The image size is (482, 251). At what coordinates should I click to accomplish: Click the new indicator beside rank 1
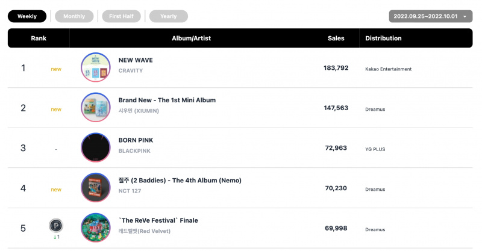[x=56, y=69]
